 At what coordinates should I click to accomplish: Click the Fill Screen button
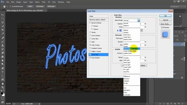[51, 6]
